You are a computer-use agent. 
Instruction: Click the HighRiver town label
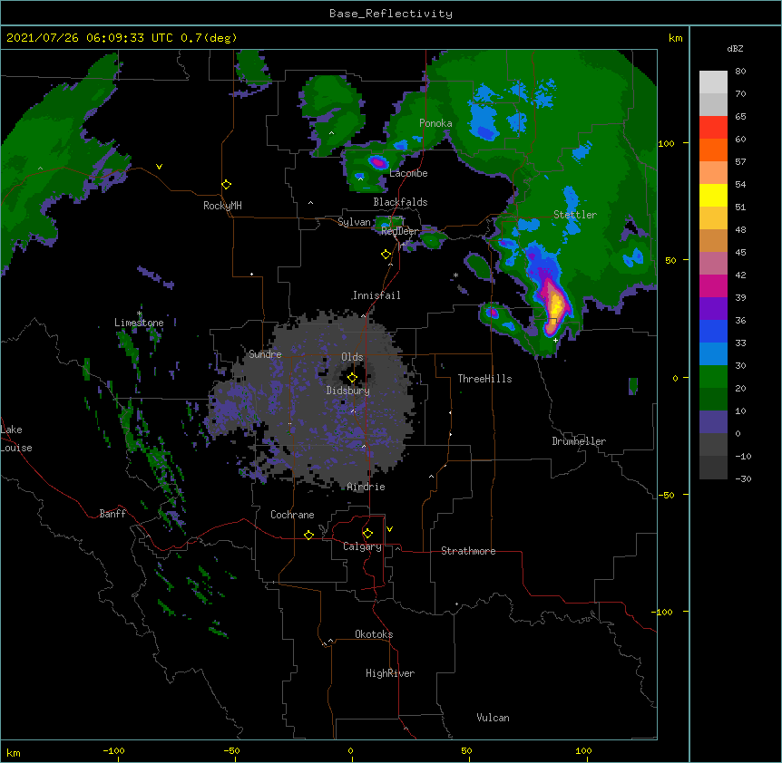click(390, 673)
